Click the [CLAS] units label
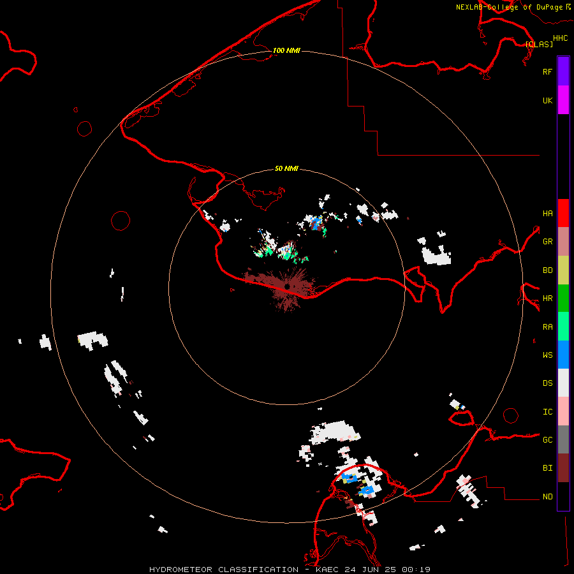Viewport: 574px width, 574px height. [539, 44]
